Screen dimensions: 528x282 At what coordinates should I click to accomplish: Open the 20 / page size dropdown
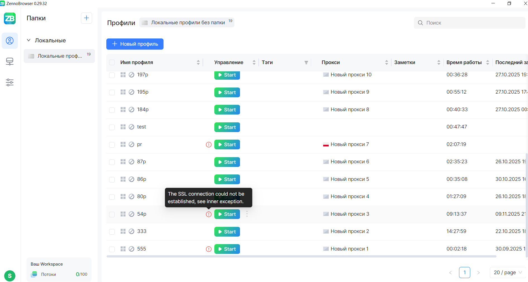pyautogui.click(x=508, y=273)
